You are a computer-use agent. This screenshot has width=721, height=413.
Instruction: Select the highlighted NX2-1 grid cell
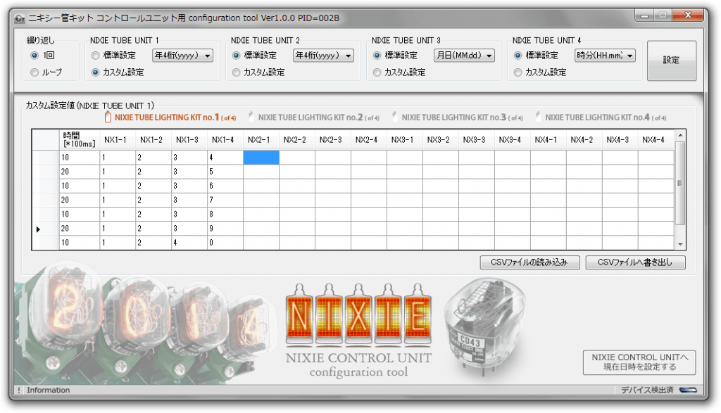click(x=260, y=158)
